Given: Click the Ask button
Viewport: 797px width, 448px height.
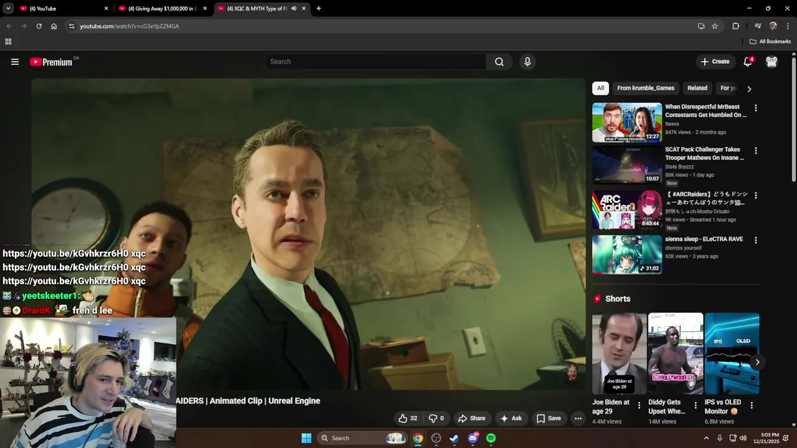Looking at the screenshot, I should tap(511, 418).
